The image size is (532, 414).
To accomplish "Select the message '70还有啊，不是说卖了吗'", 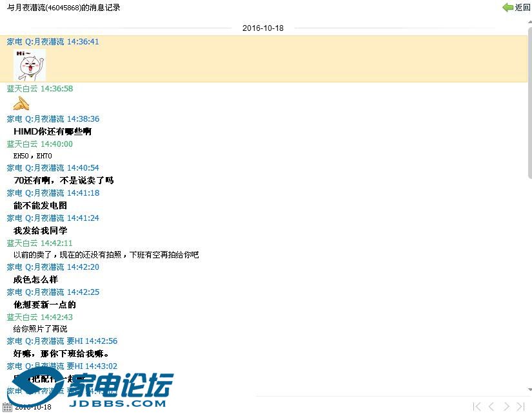I will click(x=63, y=181).
